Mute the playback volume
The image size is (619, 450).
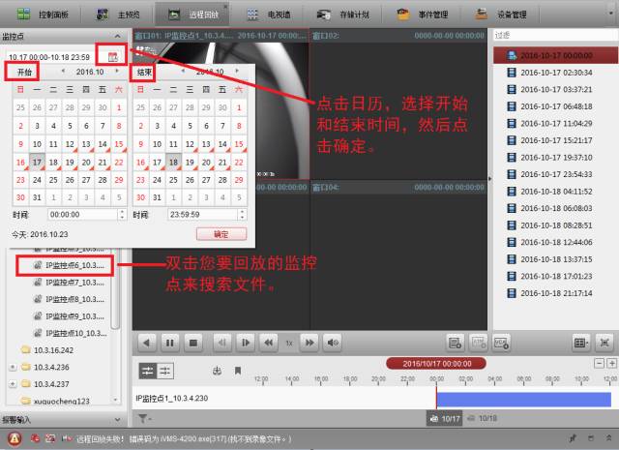333,342
